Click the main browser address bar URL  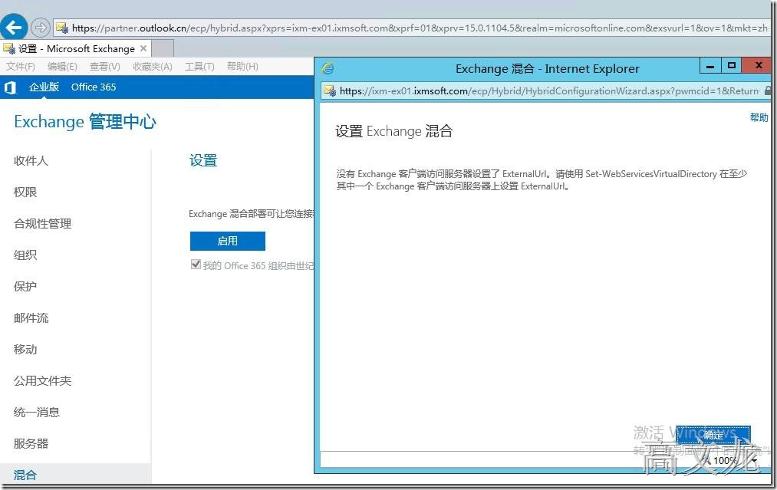click(x=420, y=28)
